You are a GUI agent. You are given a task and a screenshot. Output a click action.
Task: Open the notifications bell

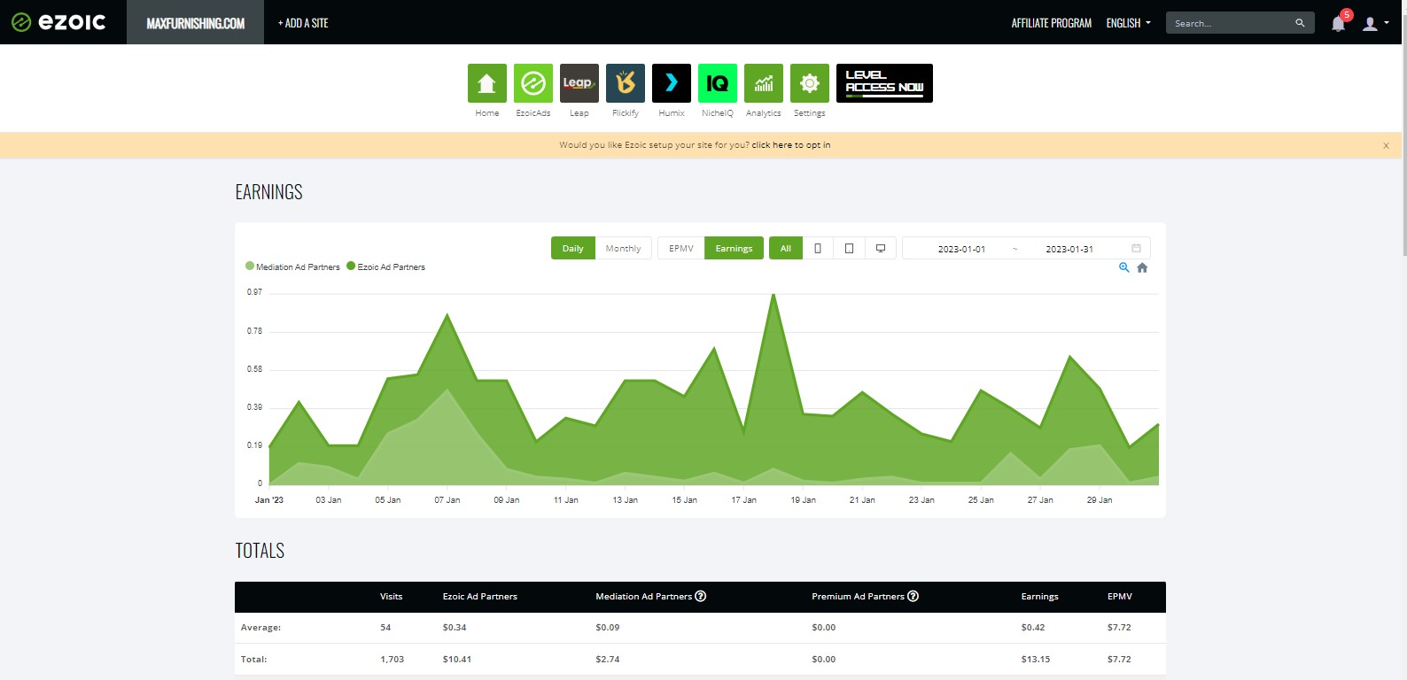tap(1338, 24)
